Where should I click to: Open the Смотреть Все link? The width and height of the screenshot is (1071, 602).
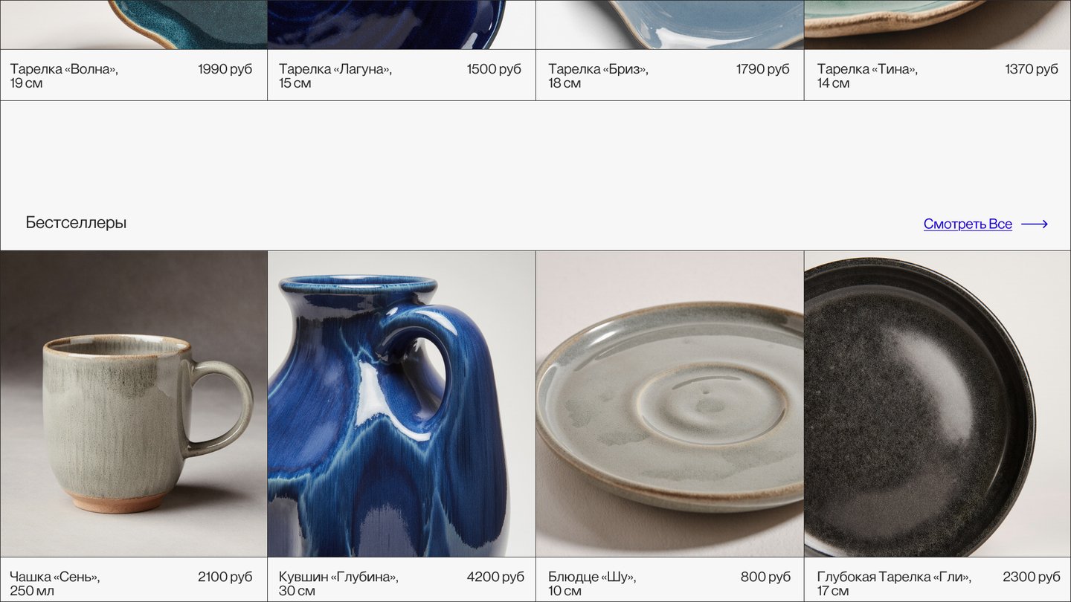coord(968,224)
